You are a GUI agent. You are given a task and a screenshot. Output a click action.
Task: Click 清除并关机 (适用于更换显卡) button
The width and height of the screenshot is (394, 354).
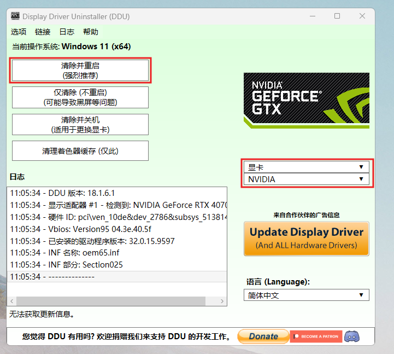(80, 125)
